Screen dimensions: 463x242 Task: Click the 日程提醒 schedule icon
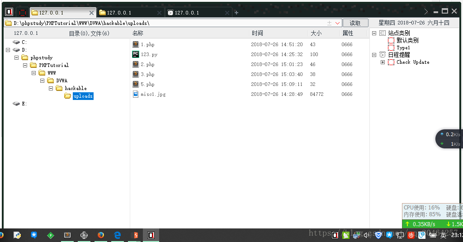(383, 55)
